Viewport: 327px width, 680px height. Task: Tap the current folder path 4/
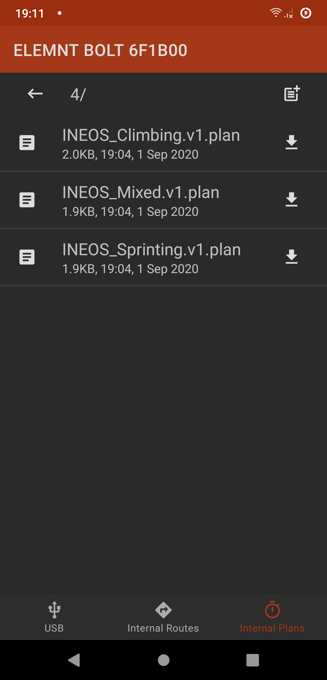click(x=78, y=94)
